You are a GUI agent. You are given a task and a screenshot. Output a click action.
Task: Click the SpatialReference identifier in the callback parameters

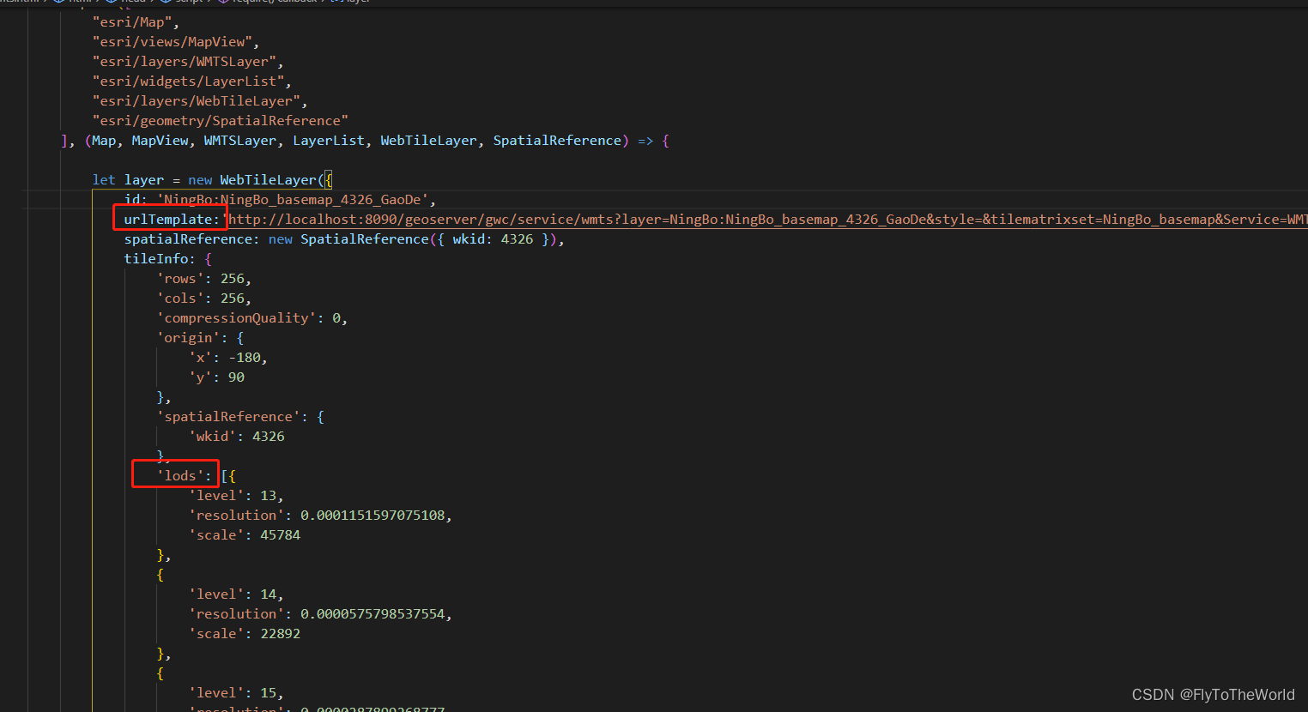(557, 140)
